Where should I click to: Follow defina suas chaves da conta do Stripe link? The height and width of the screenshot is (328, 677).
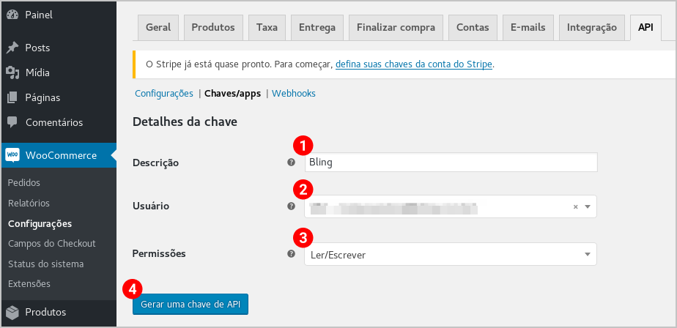click(x=414, y=64)
